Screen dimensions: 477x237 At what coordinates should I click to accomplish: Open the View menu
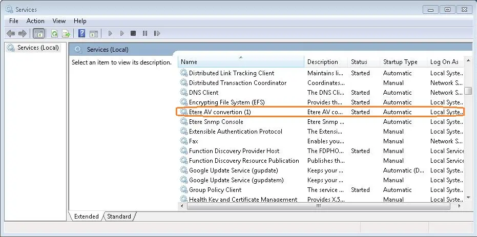coord(59,21)
